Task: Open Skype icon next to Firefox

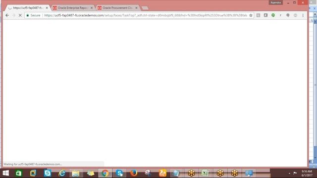Action: pos(119,173)
